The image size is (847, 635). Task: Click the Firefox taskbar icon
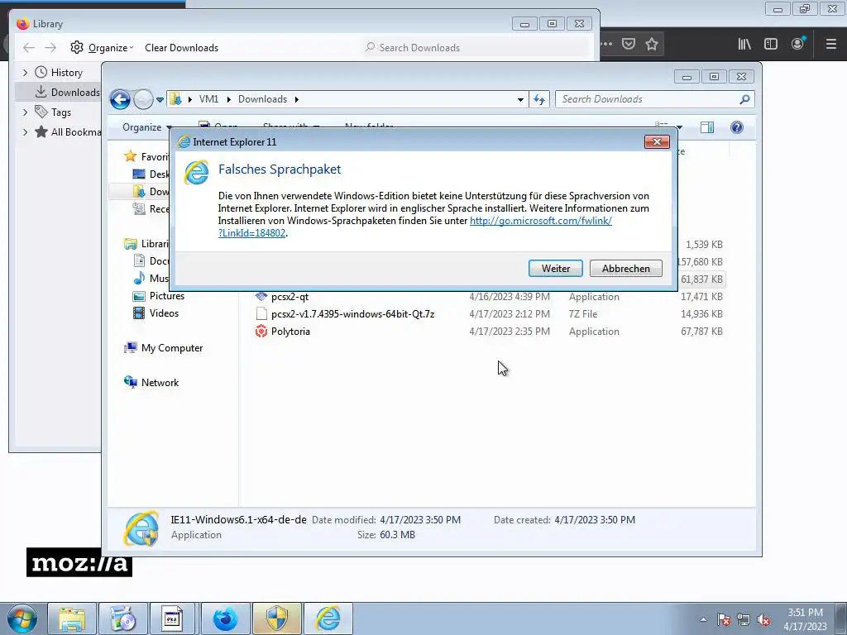click(225, 618)
